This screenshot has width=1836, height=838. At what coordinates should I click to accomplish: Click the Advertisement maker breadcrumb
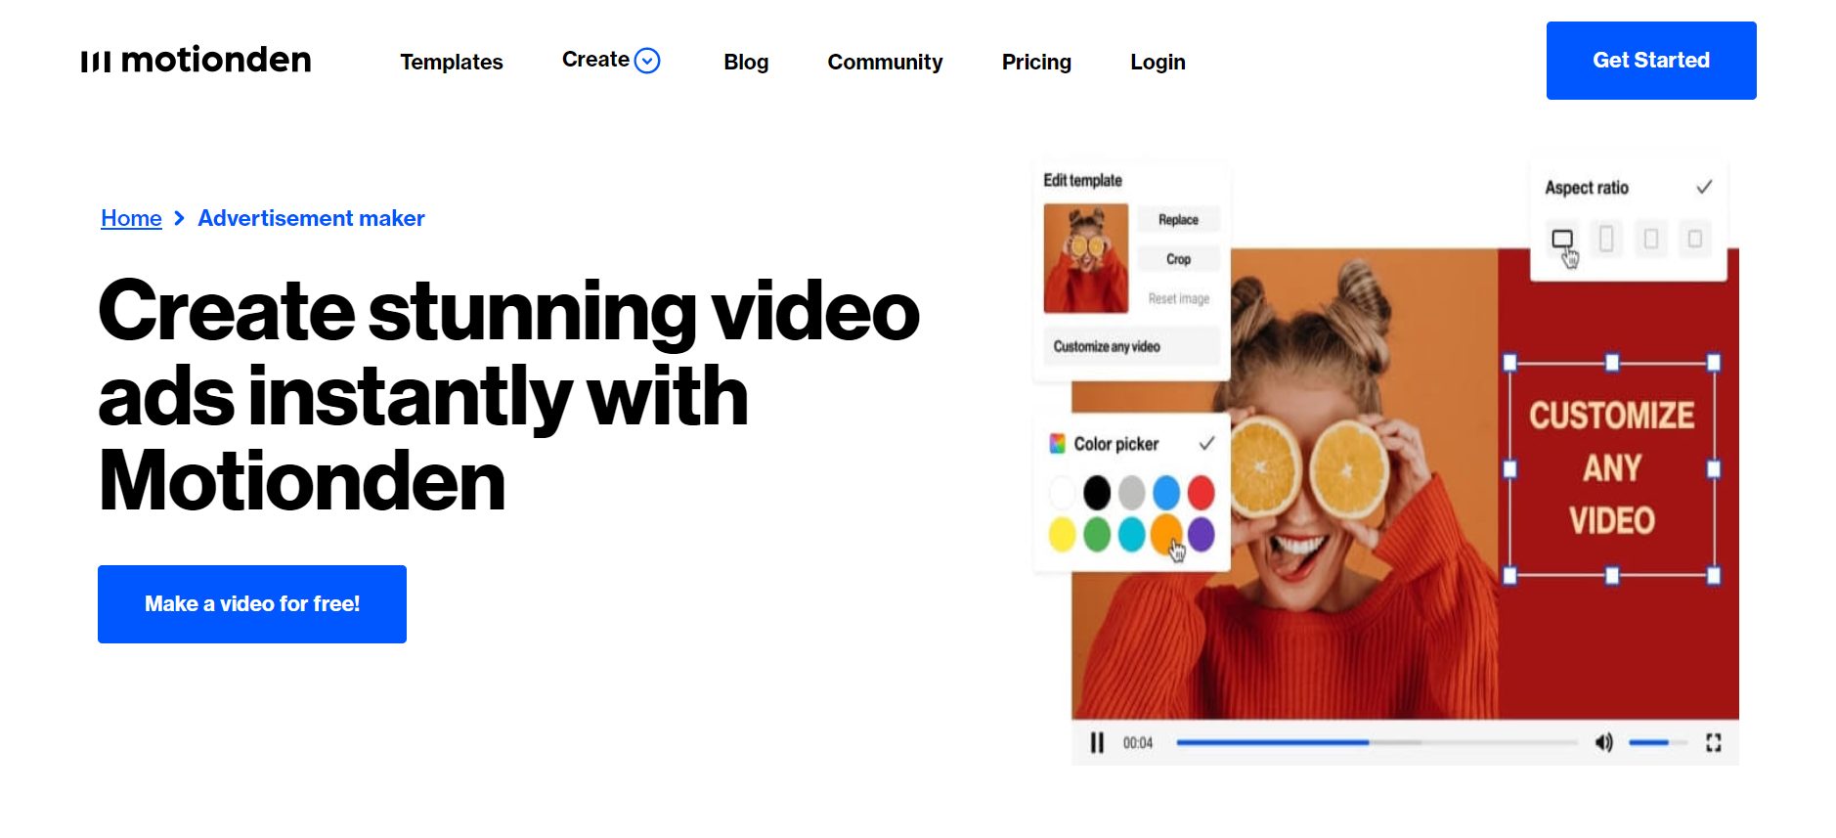click(311, 218)
